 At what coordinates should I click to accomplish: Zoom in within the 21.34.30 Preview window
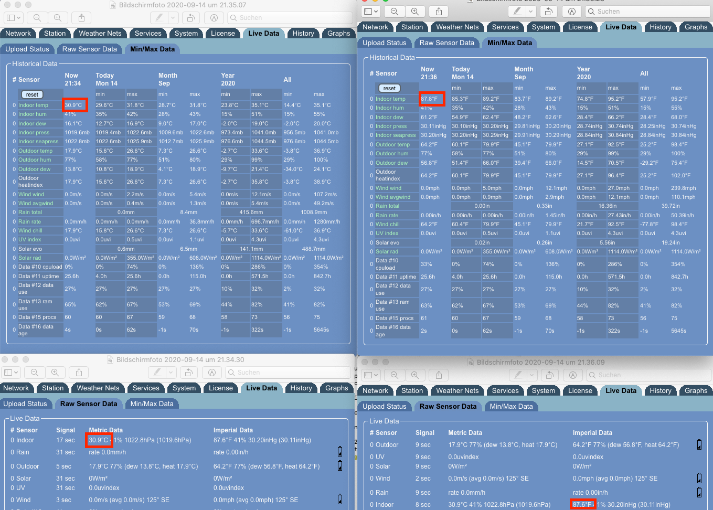coord(55,372)
